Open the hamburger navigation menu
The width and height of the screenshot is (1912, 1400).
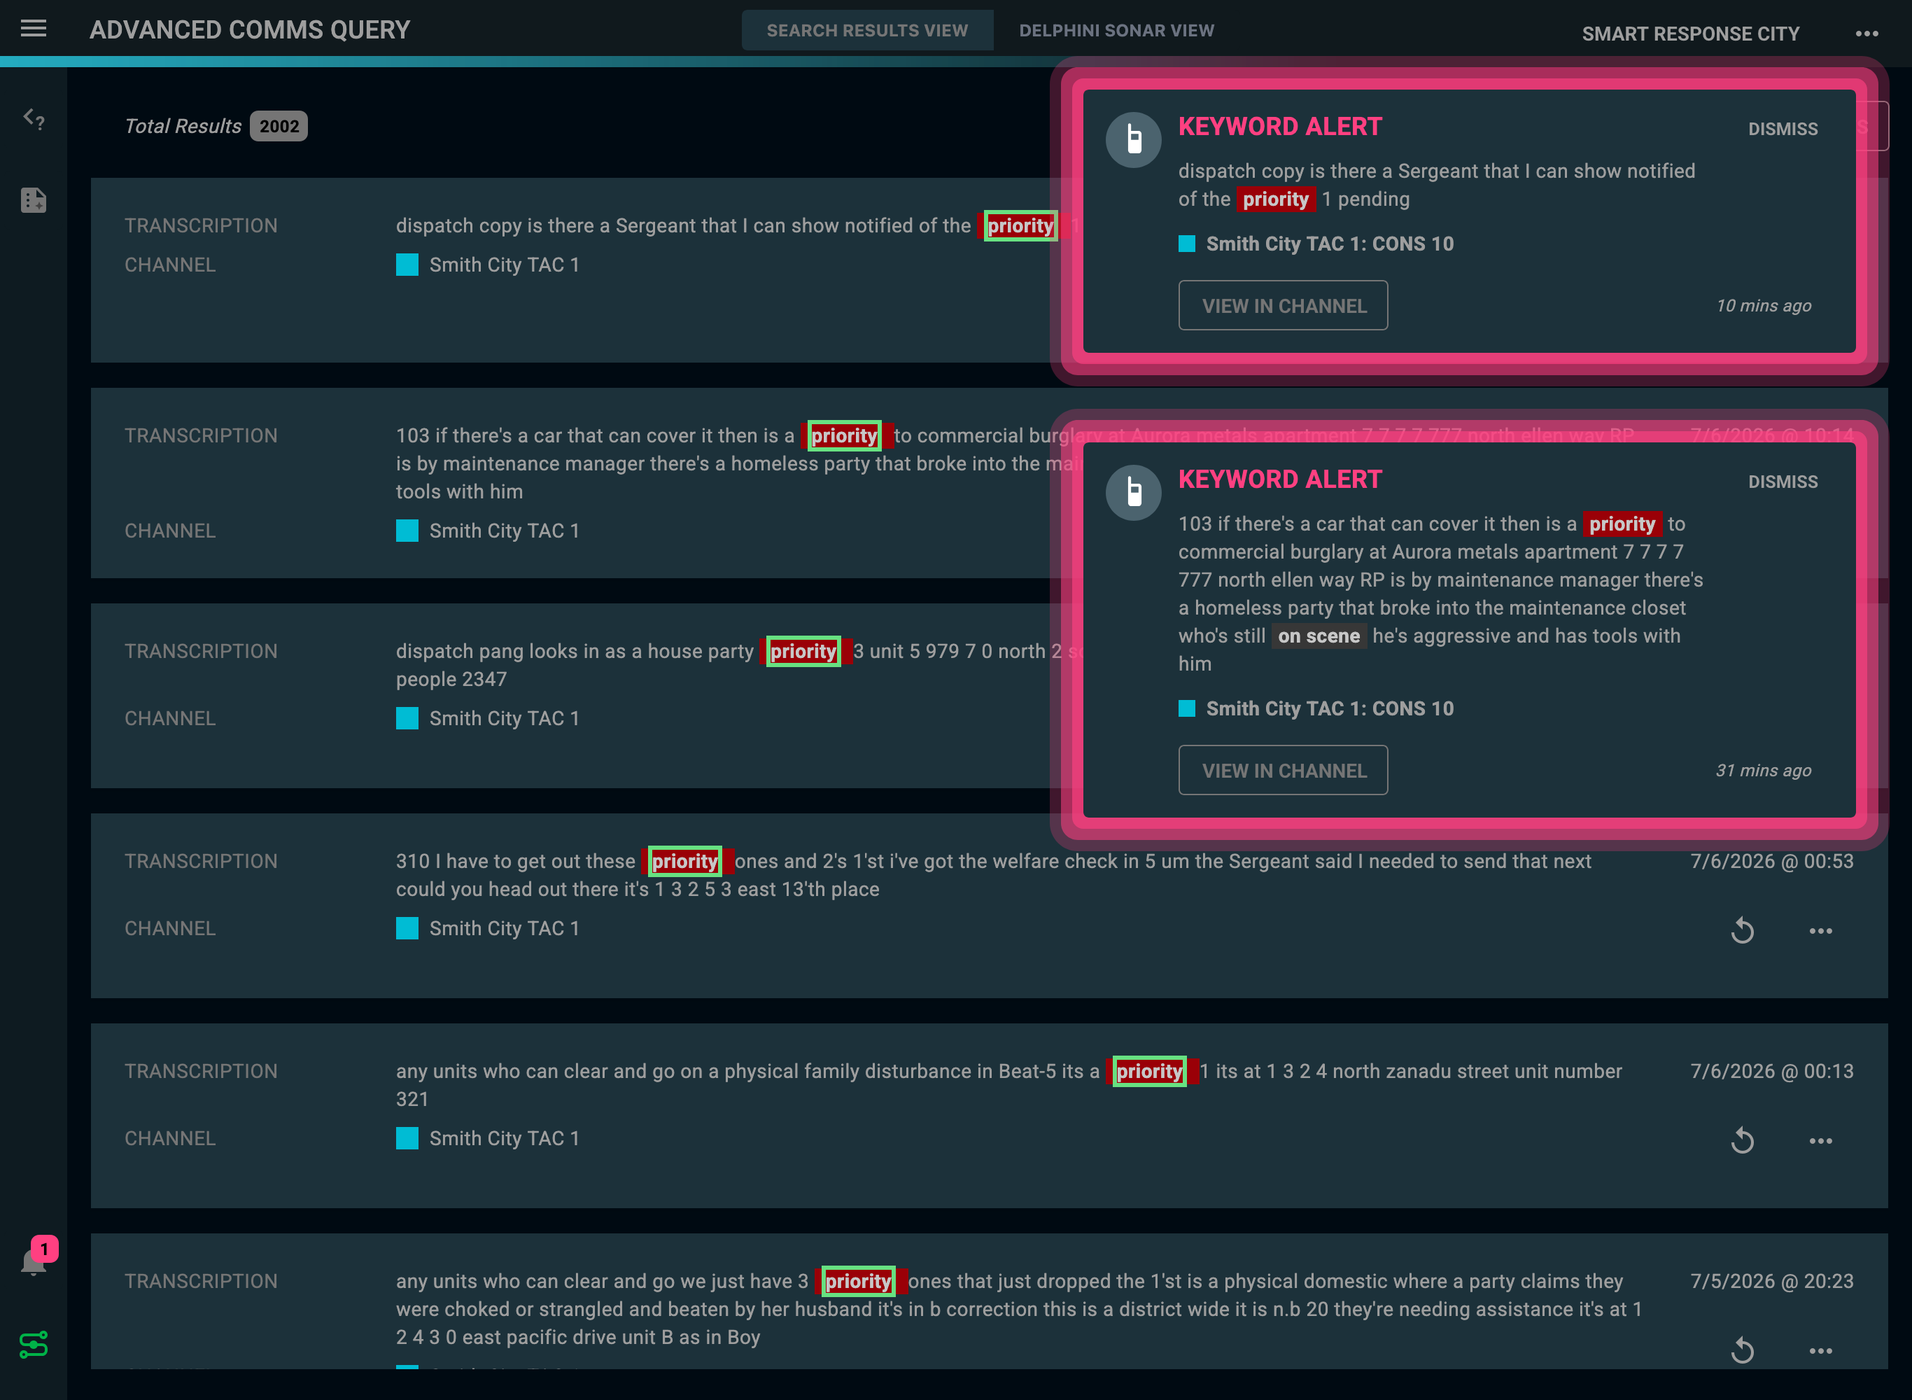pos(33,29)
